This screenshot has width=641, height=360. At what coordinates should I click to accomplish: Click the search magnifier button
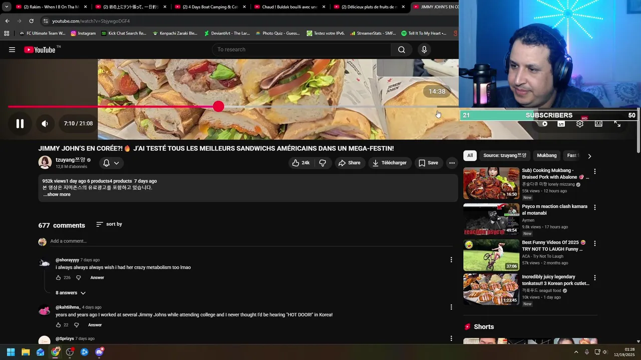click(x=402, y=49)
